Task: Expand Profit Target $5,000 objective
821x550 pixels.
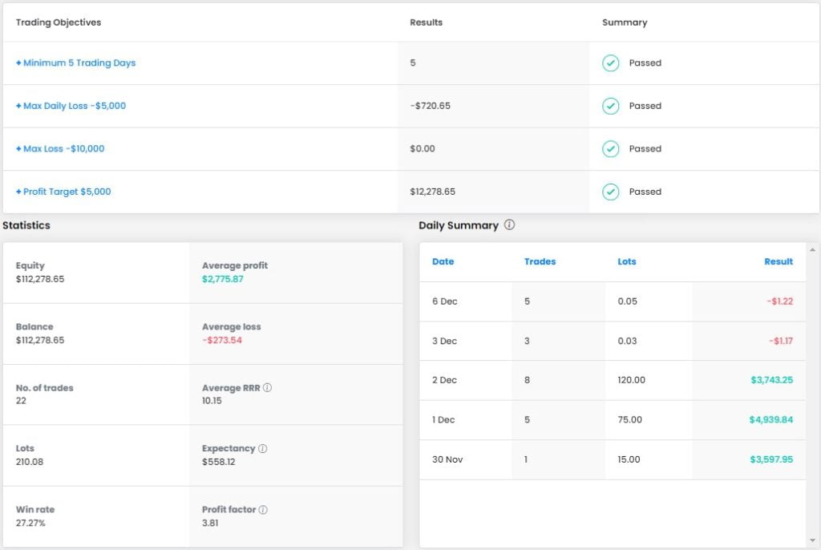Action: pos(64,192)
